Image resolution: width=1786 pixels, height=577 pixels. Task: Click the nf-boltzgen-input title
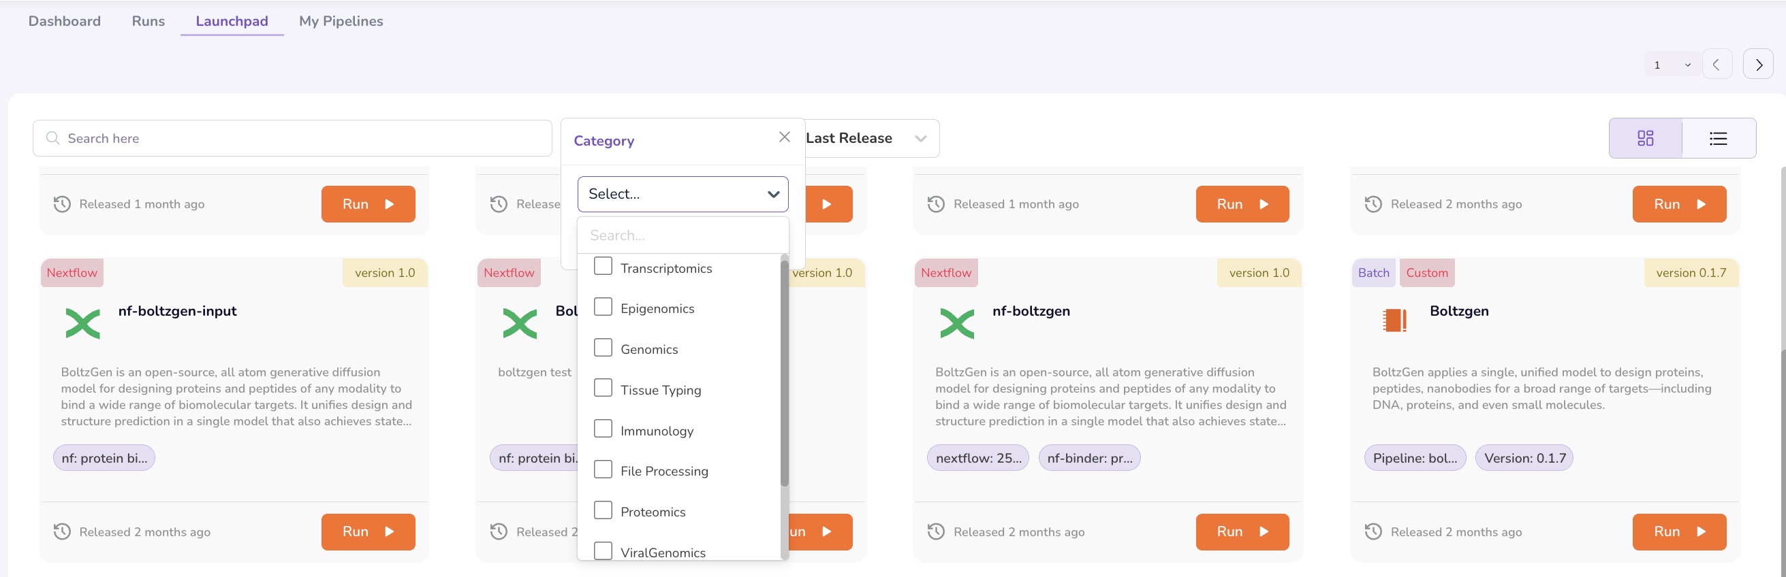click(x=178, y=311)
